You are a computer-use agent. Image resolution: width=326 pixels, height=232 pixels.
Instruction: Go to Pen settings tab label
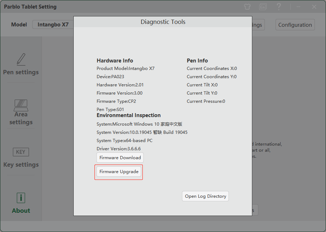tap(21, 72)
